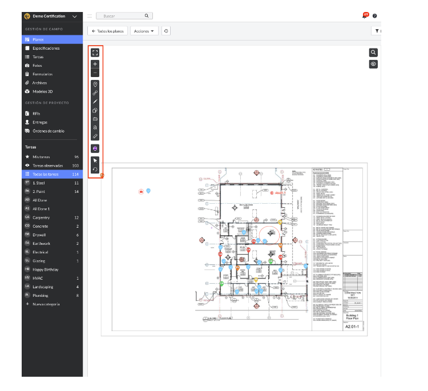
Task: Toggle markup visibility with eye icon
Action: click(373, 65)
